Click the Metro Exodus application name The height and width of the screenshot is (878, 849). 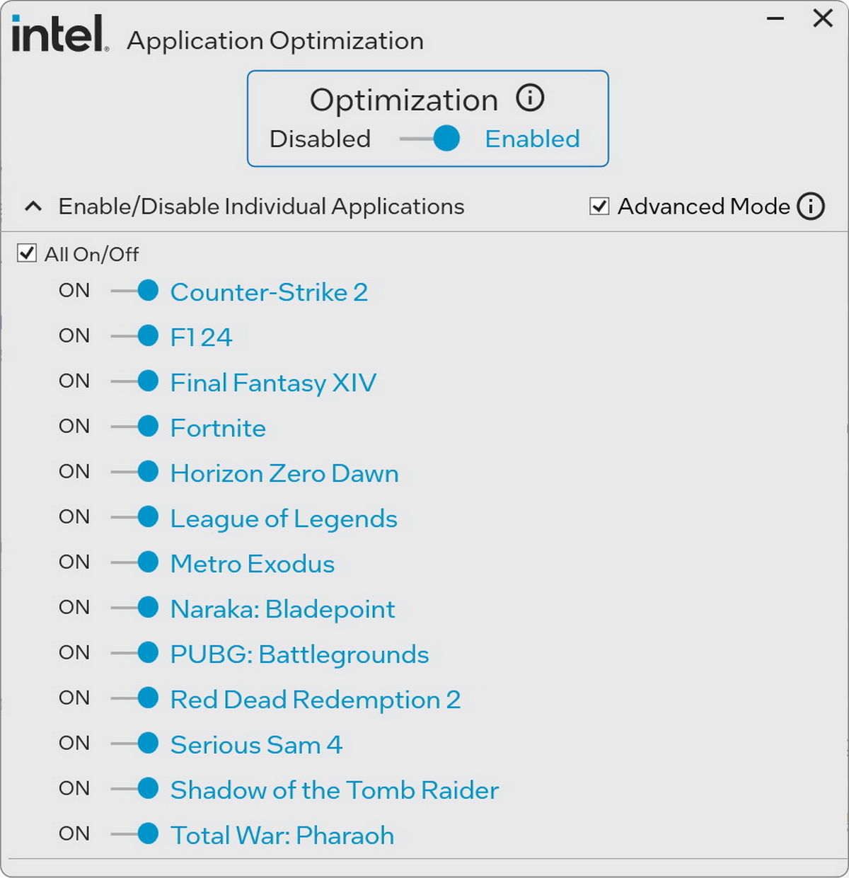pyautogui.click(x=253, y=564)
